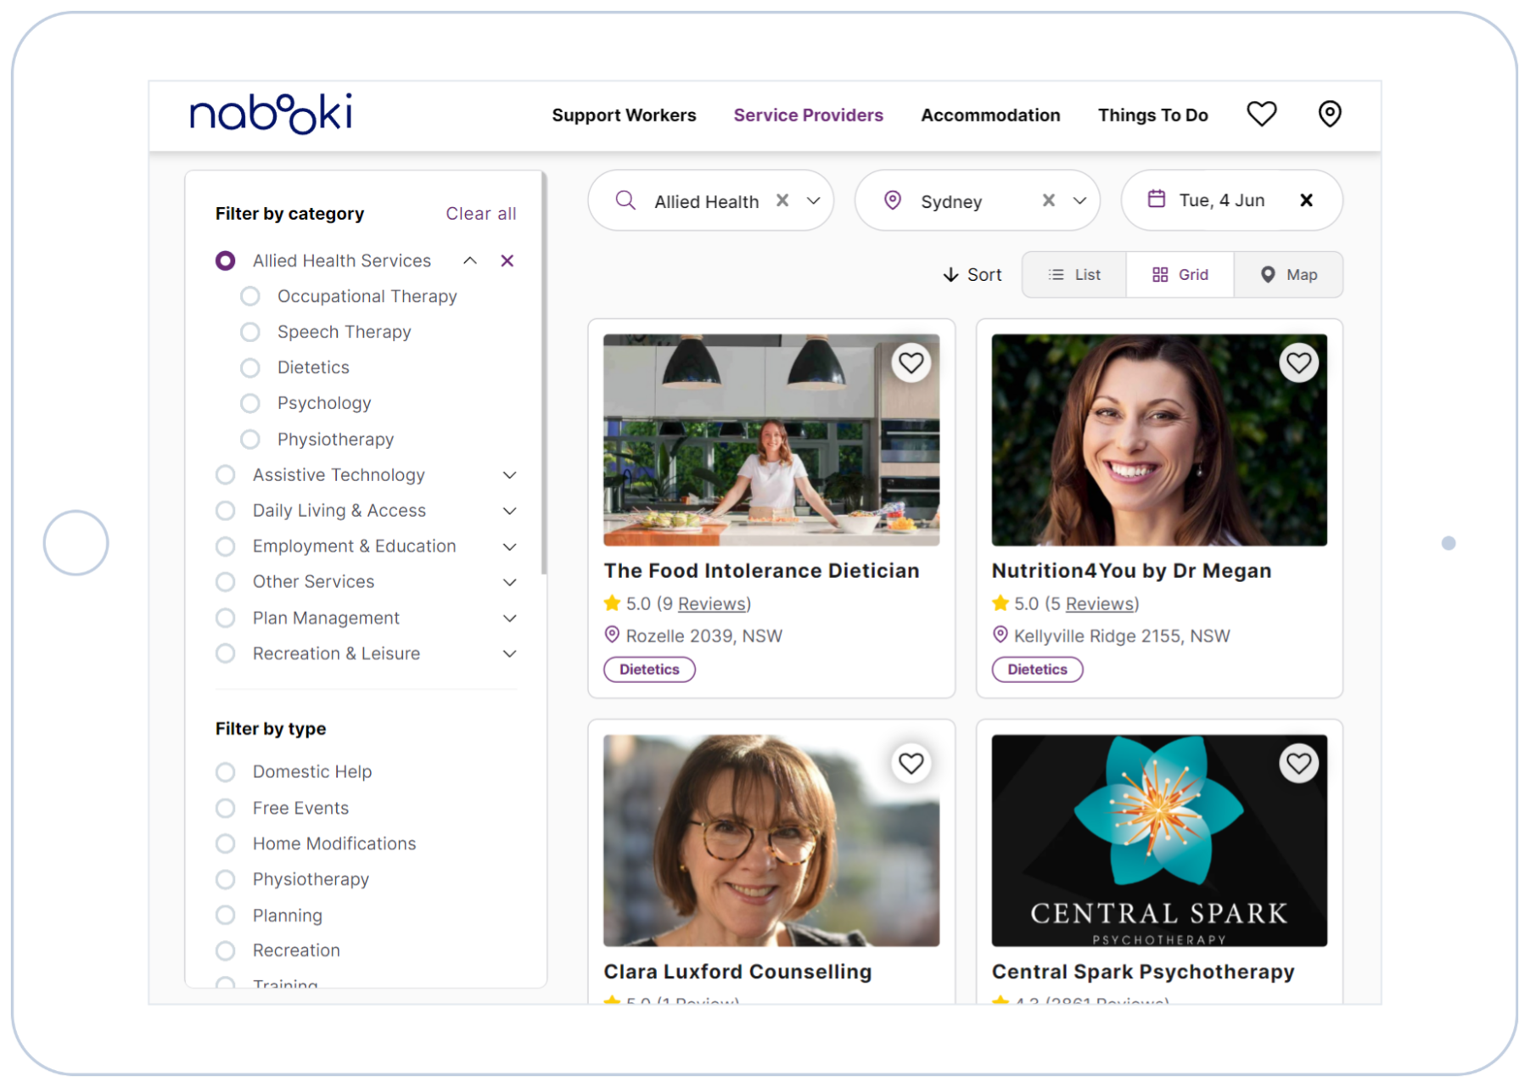
Task: Select Physiotherapy subcategory under Allied Health
Action: click(249, 440)
